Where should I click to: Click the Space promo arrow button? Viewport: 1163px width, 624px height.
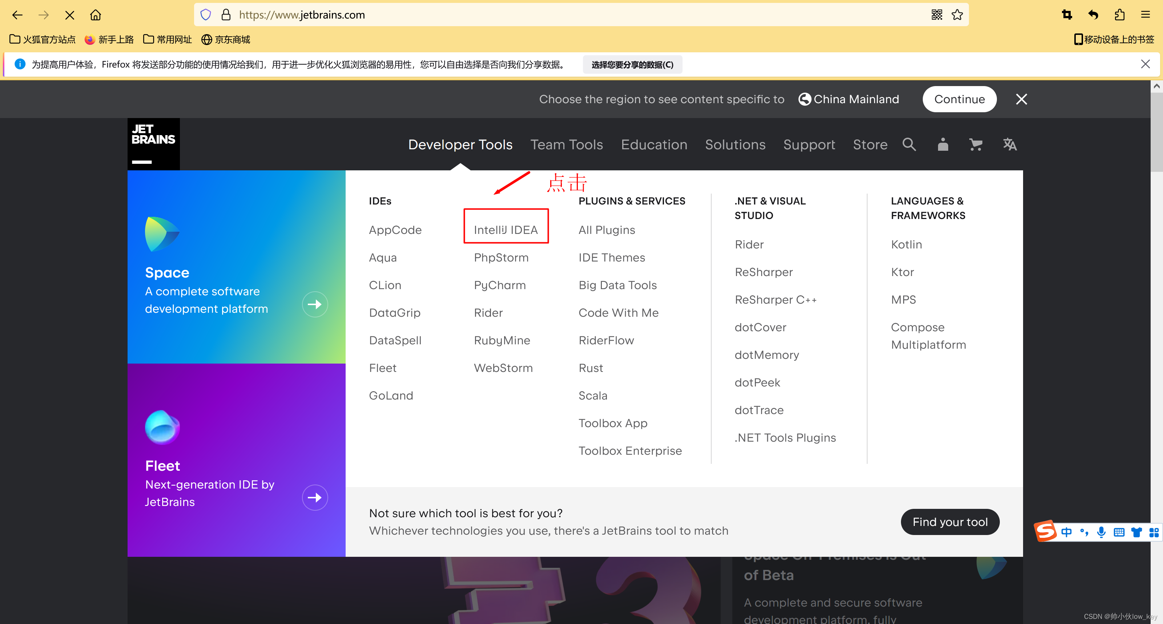click(315, 304)
